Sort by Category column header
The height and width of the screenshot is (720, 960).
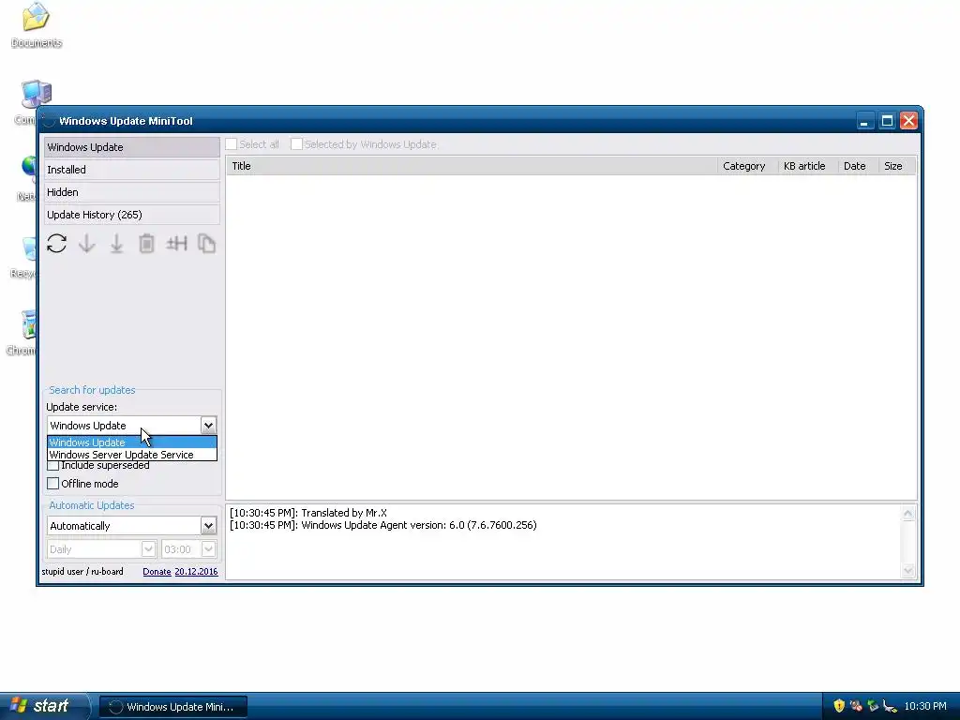point(747,166)
